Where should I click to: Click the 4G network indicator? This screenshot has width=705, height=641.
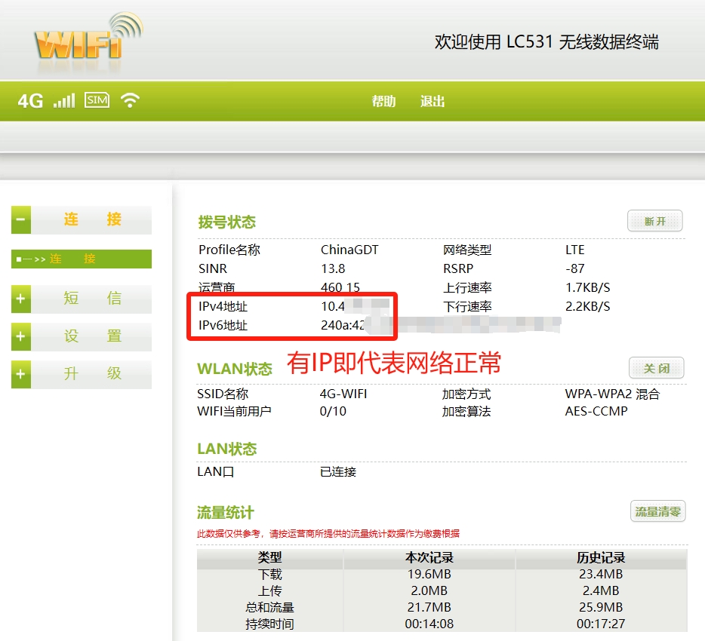(x=30, y=101)
